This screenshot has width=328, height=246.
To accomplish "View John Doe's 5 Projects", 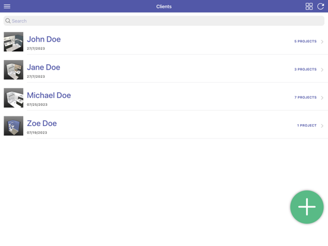I will coord(305,41).
